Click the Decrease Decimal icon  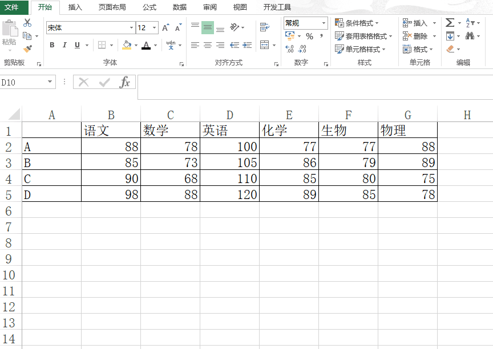pos(302,48)
